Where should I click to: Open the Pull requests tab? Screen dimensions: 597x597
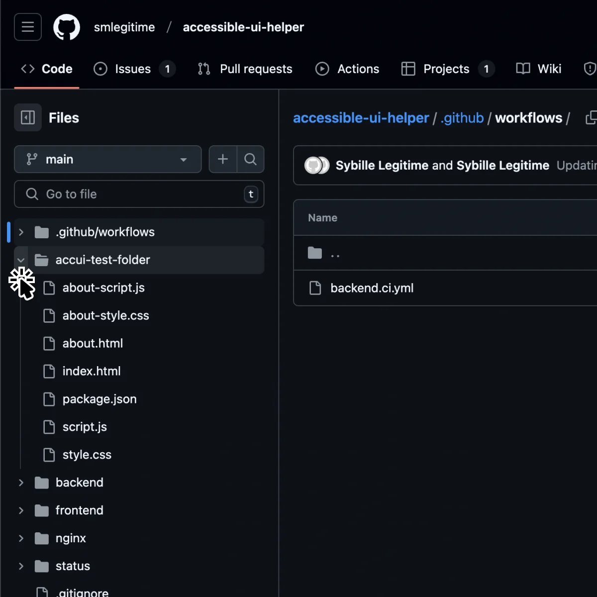coord(245,69)
